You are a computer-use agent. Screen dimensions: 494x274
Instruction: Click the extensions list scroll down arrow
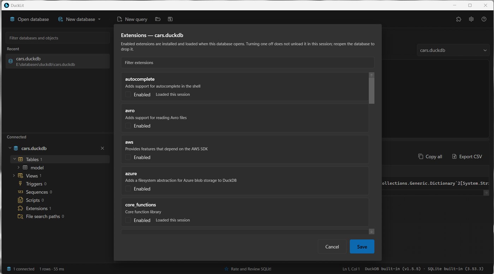371,231
